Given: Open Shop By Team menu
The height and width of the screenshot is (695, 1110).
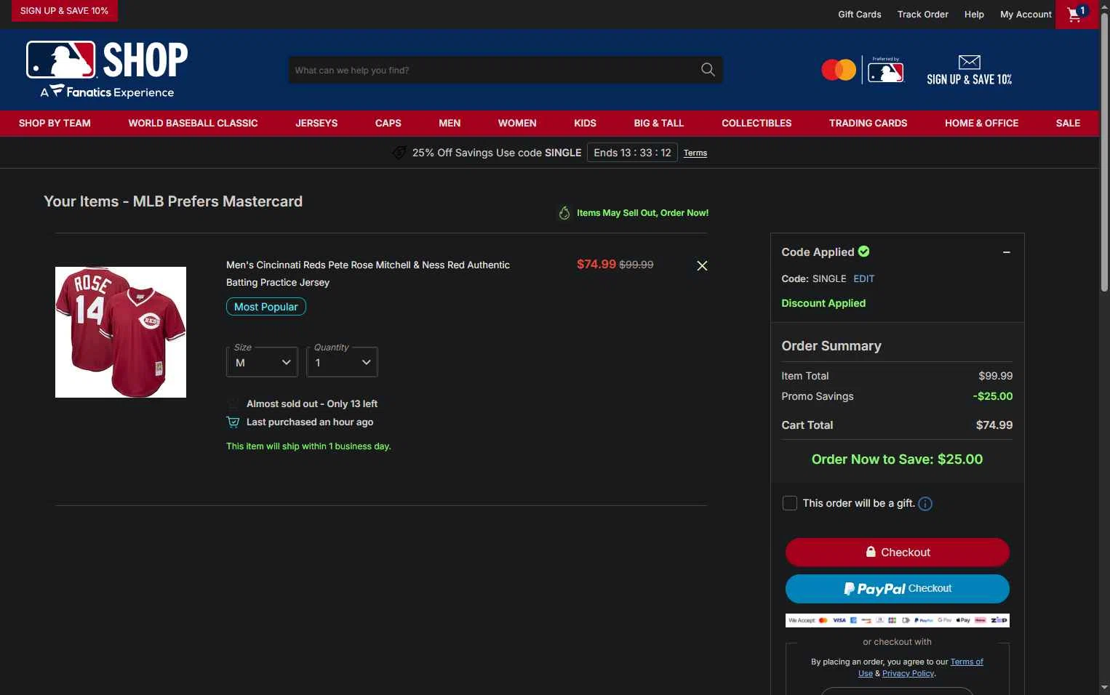Looking at the screenshot, I should [55, 124].
